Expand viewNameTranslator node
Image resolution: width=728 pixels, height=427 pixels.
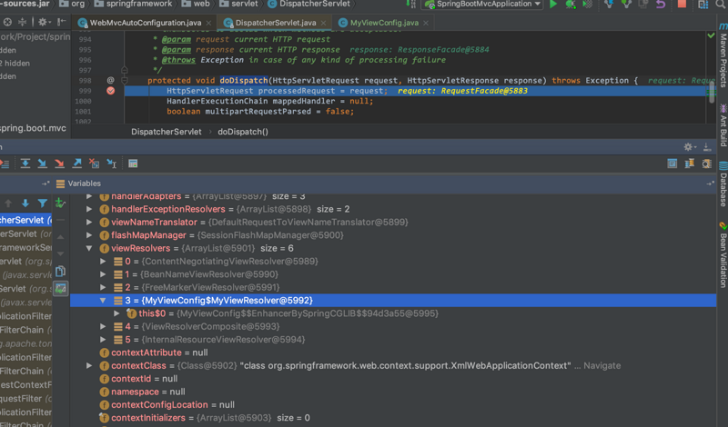[x=89, y=222]
